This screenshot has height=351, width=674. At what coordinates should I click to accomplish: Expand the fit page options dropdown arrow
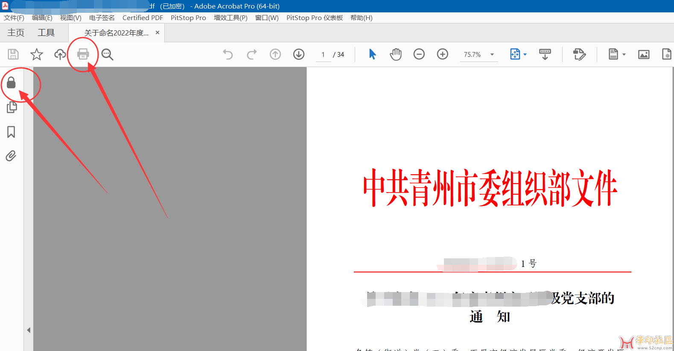point(525,55)
